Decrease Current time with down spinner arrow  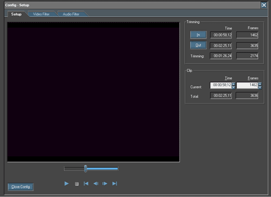click(234, 87)
